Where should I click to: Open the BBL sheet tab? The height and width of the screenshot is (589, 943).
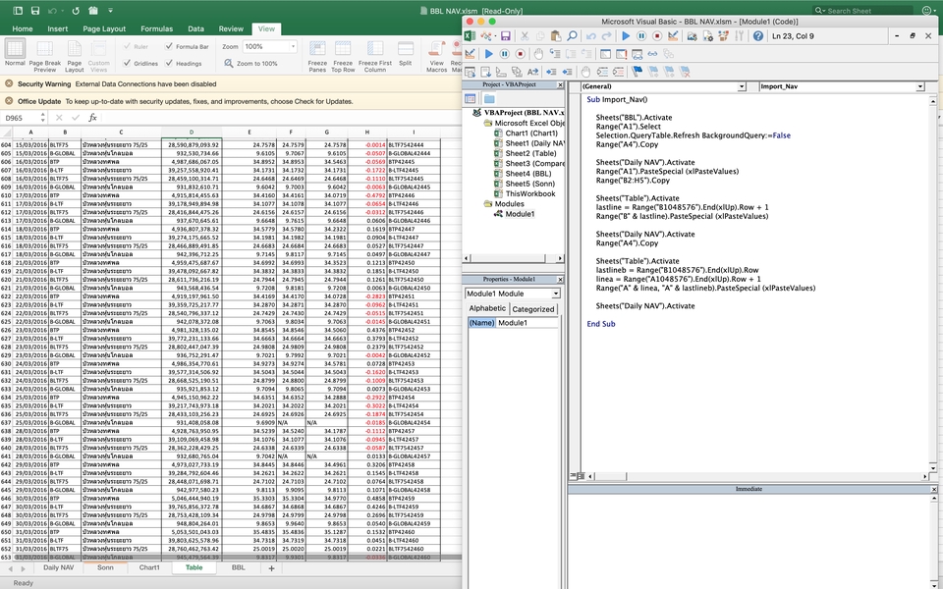[x=238, y=567]
